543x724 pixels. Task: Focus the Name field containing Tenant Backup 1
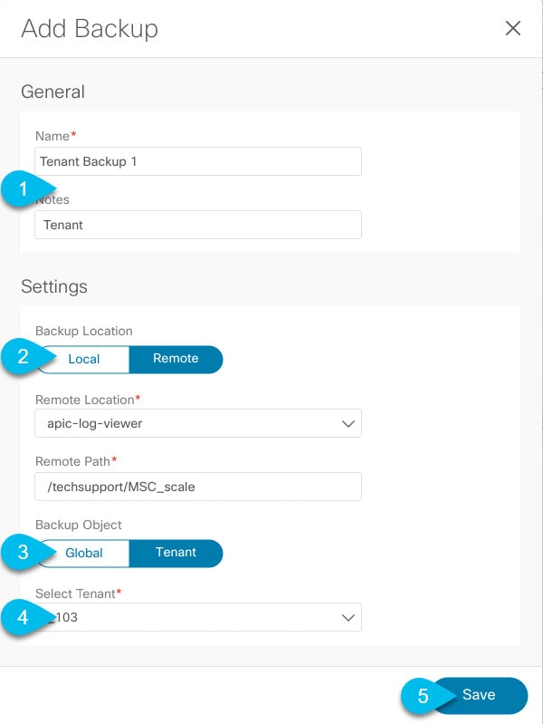click(198, 161)
